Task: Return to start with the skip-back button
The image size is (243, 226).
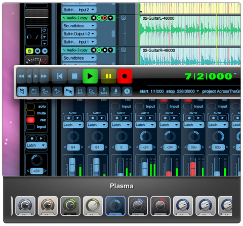Action: (59, 76)
